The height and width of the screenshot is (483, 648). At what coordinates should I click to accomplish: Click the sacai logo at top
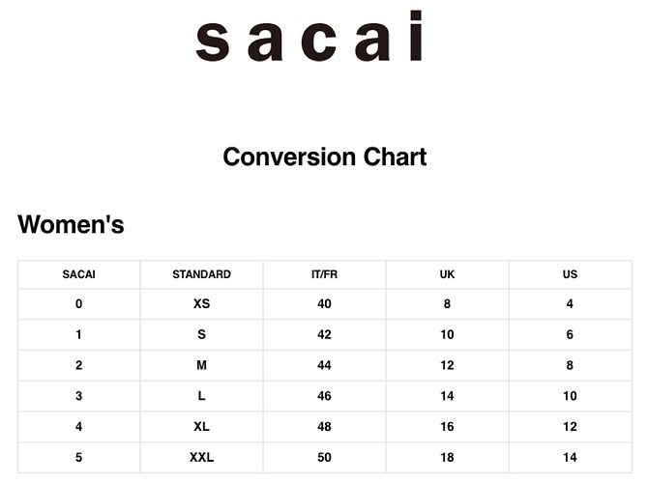(309, 37)
